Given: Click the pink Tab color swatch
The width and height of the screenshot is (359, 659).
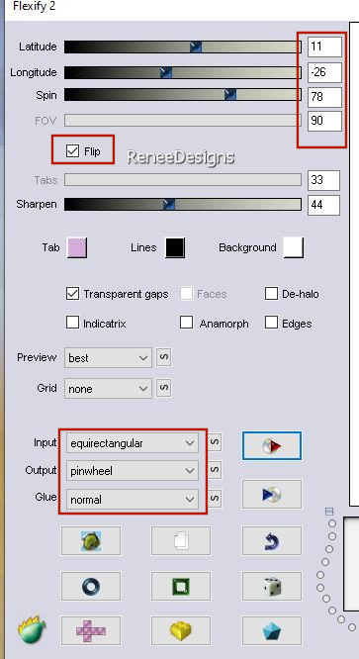Looking at the screenshot, I should [x=77, y=247].
